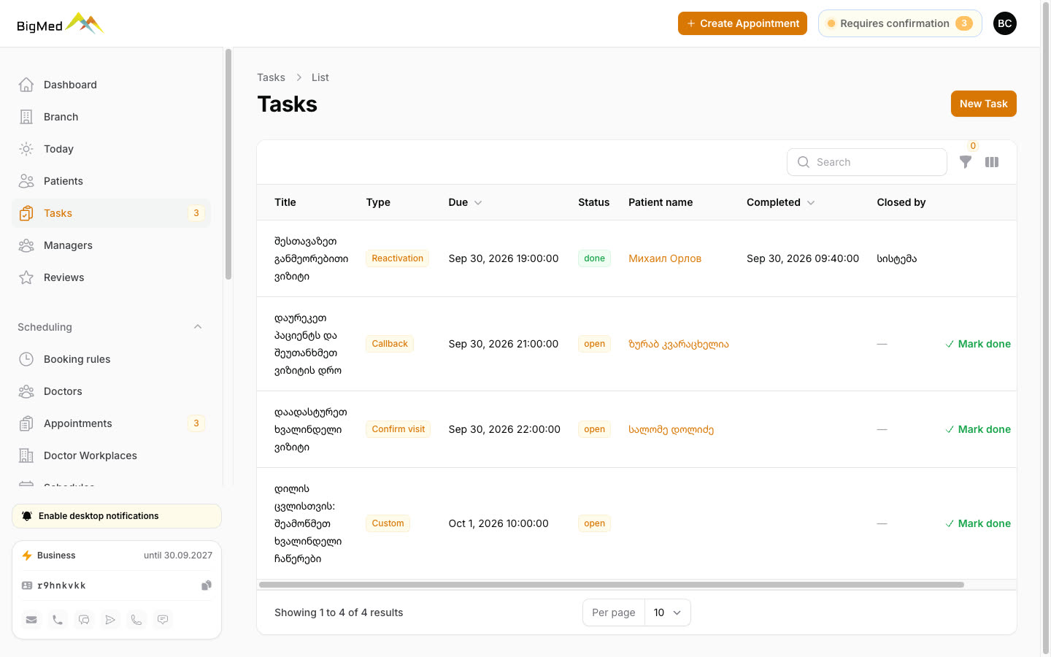Viewport: 1051px width, 657px height.
Task: Enable desktop notifications
Action: click(117, 516)
